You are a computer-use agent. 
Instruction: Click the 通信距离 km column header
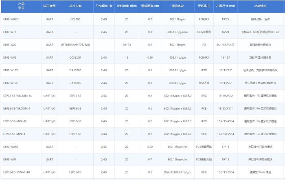point(150,6)
